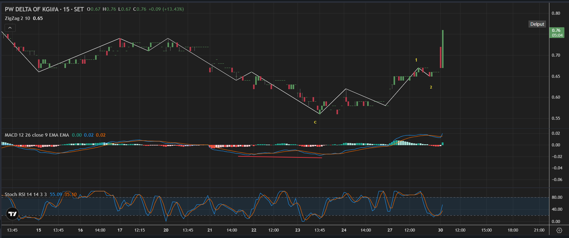Click the high value H0.76

[109, 9]
